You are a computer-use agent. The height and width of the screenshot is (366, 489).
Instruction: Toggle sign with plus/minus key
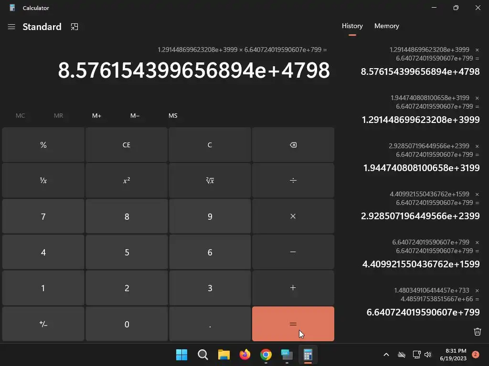[x=43, y=324]
